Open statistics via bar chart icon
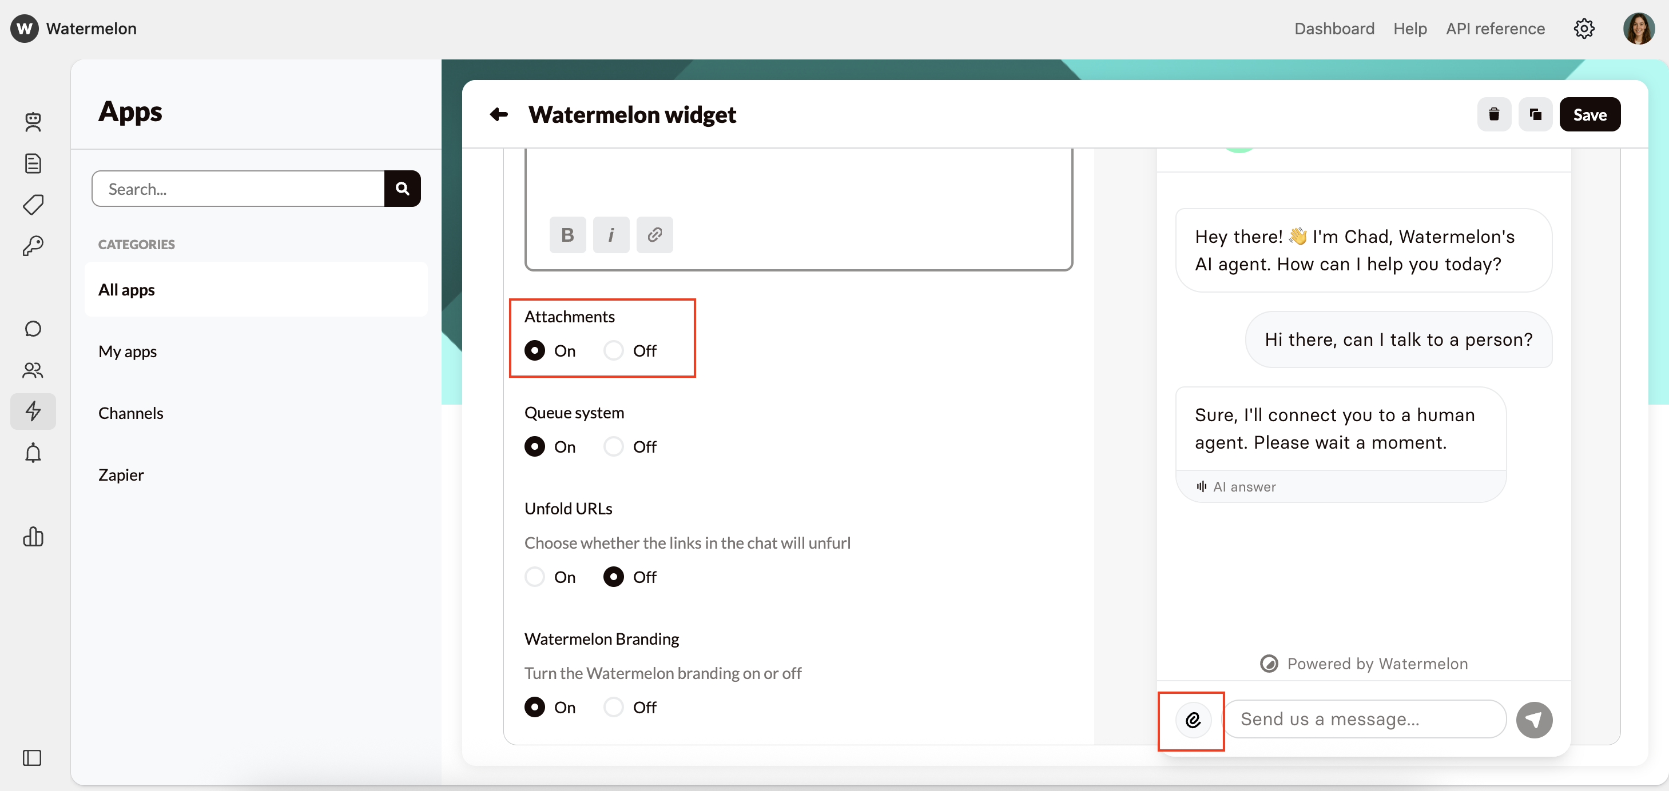The height and width of the screenshot is (791, 1669). [x=33, y=537]
